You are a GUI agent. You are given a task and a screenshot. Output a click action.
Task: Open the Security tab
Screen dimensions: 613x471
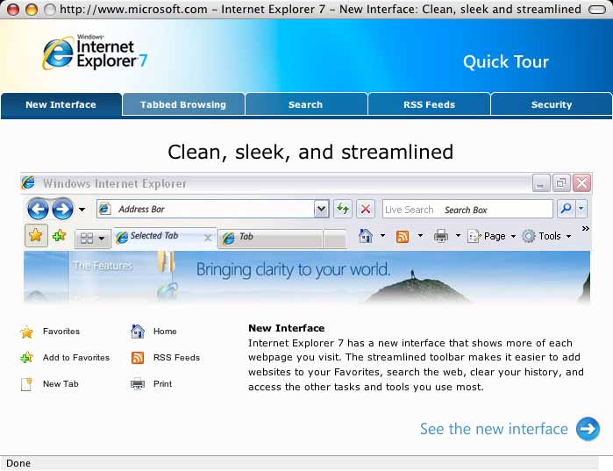click(x=552, y=104)
